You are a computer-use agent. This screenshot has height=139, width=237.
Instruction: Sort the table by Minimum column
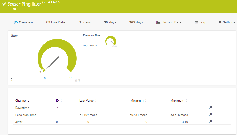[x=139, y=101]
